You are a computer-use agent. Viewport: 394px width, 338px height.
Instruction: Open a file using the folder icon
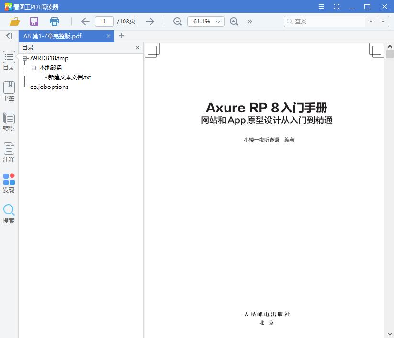[14, 22]
